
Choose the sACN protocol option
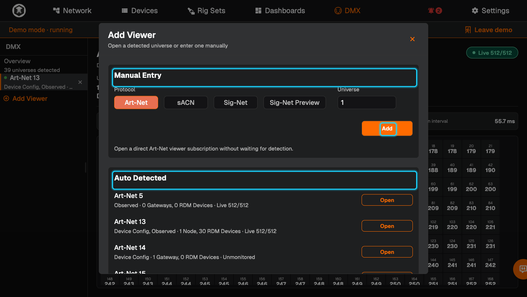(x=186, y=103)
